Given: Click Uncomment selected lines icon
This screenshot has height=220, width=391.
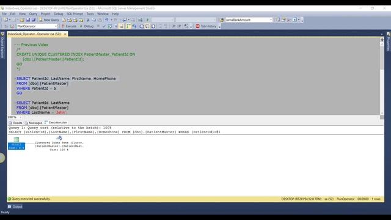Looking at the screenshot, I should pos(166,26).
